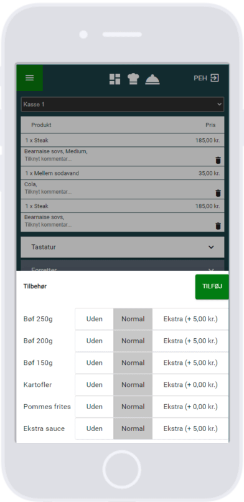Open the Kasse 1 dropdown

123,105
